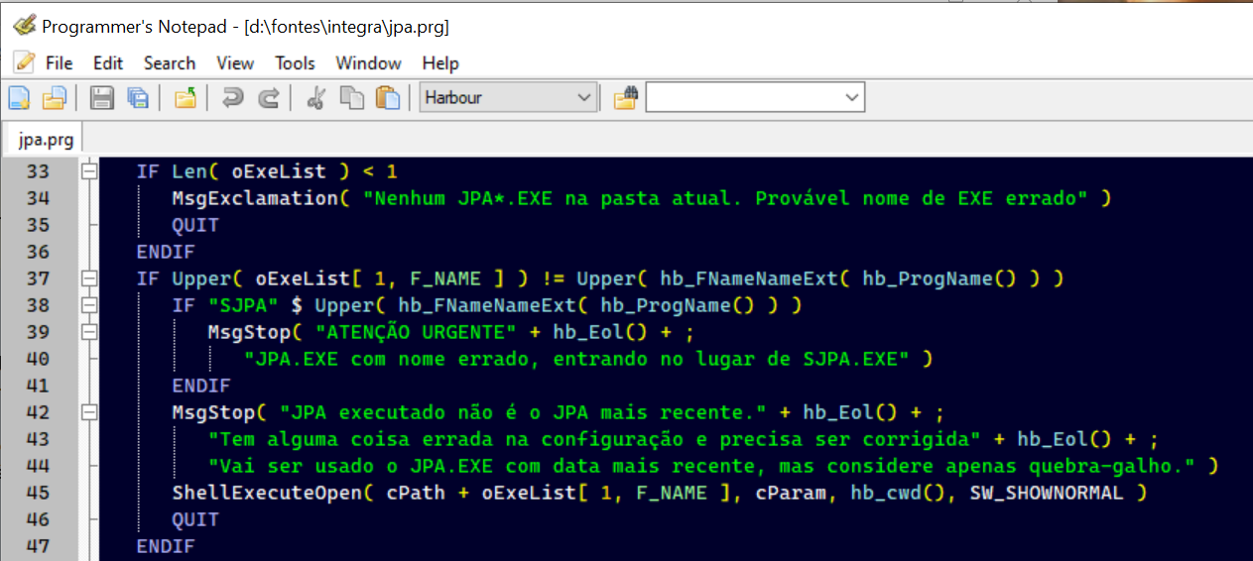Cut selection with the scissors icon
Screen dimensions: 1253x561
tap(316, 97)
